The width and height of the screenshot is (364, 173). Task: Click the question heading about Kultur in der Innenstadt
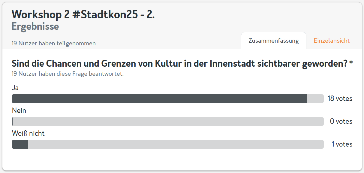click(179, 64)
